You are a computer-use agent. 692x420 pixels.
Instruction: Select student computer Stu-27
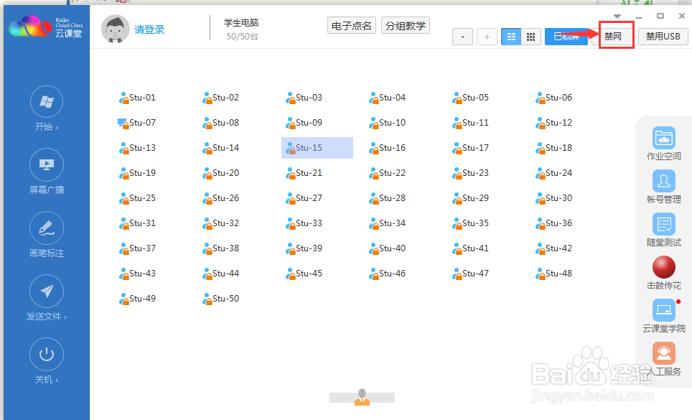click(x=304, y=198)
